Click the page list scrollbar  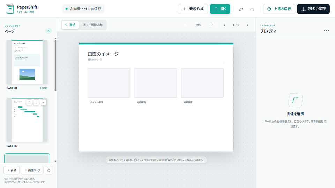(55, 66)
